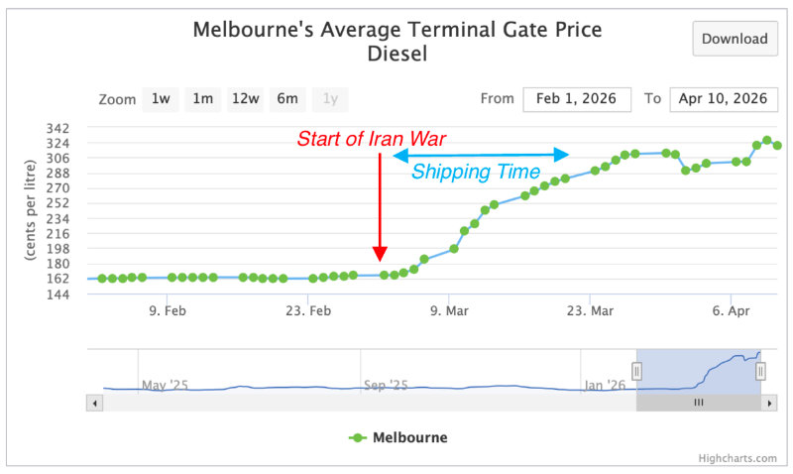Click the To date field

tap(724, 98)
